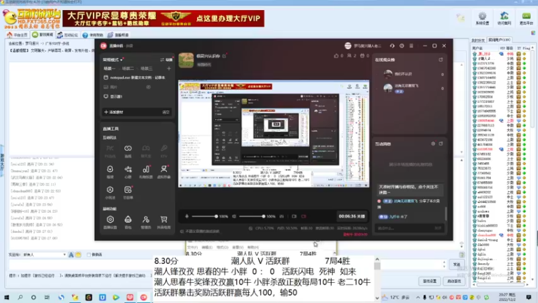Open the backpack icon in basic functions
The image size is (538, 303).
click(128, 220)
